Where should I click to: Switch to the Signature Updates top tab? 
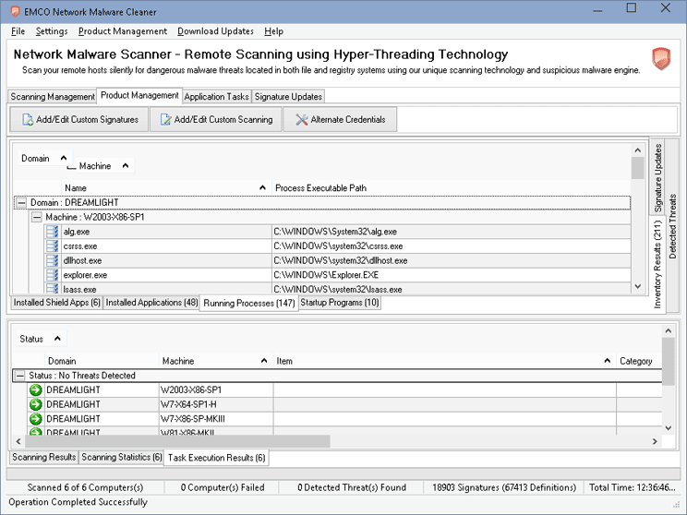288,96
